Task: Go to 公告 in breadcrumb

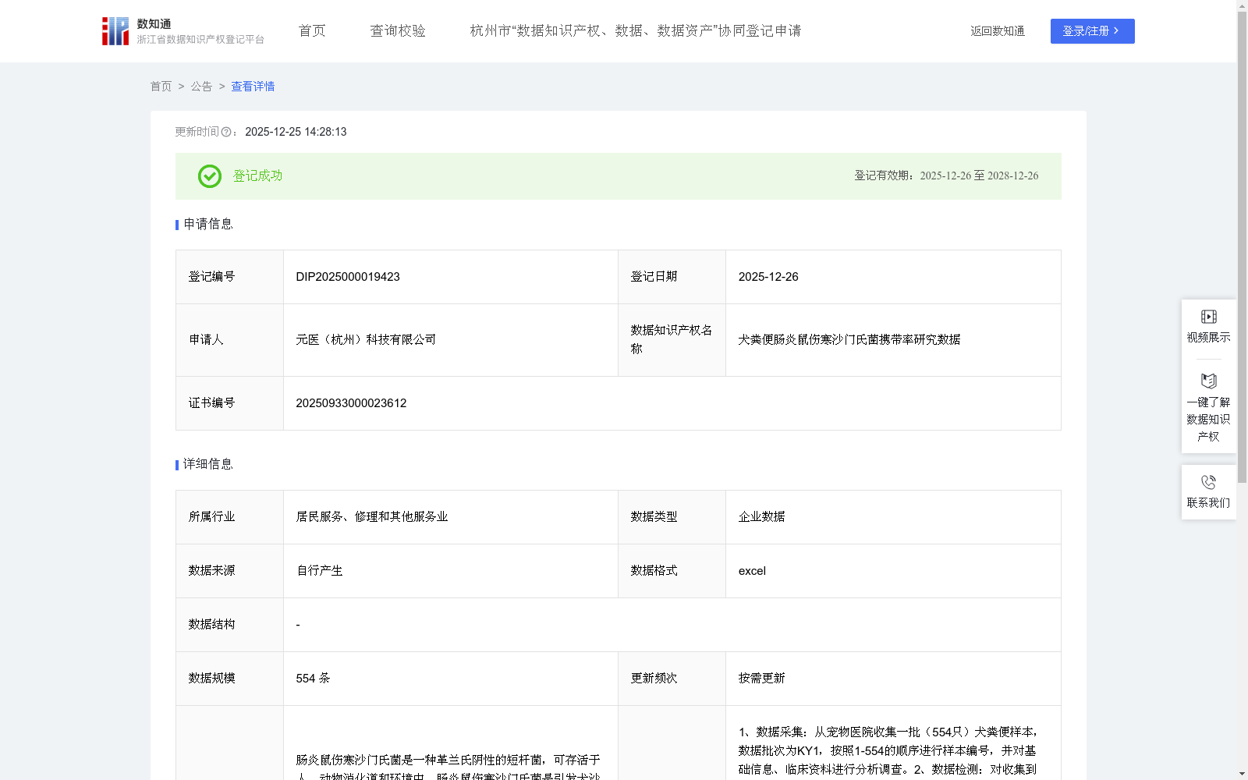Action: 201,87
